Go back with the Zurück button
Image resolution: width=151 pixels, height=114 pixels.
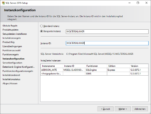tap(105, 109)
